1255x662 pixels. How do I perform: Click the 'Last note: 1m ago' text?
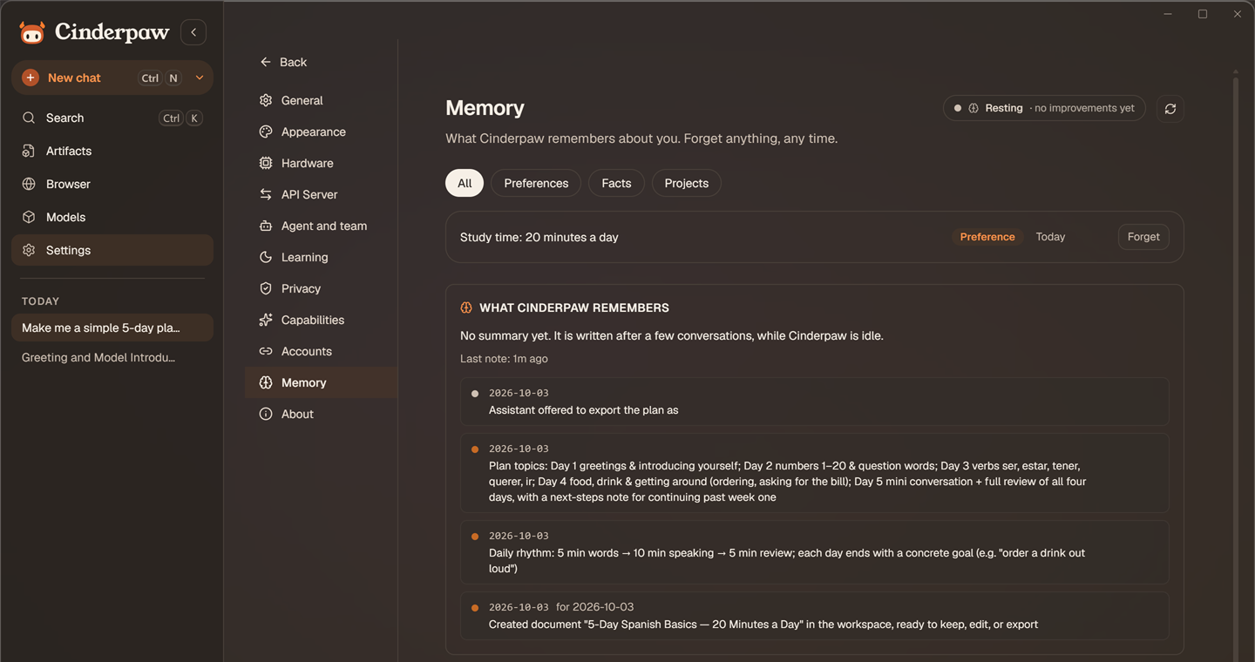click(504, 359)
